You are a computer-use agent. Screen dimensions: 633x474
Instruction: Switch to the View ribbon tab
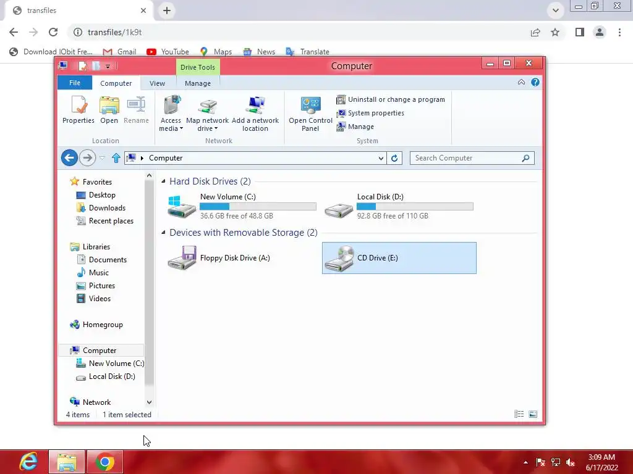157,83
